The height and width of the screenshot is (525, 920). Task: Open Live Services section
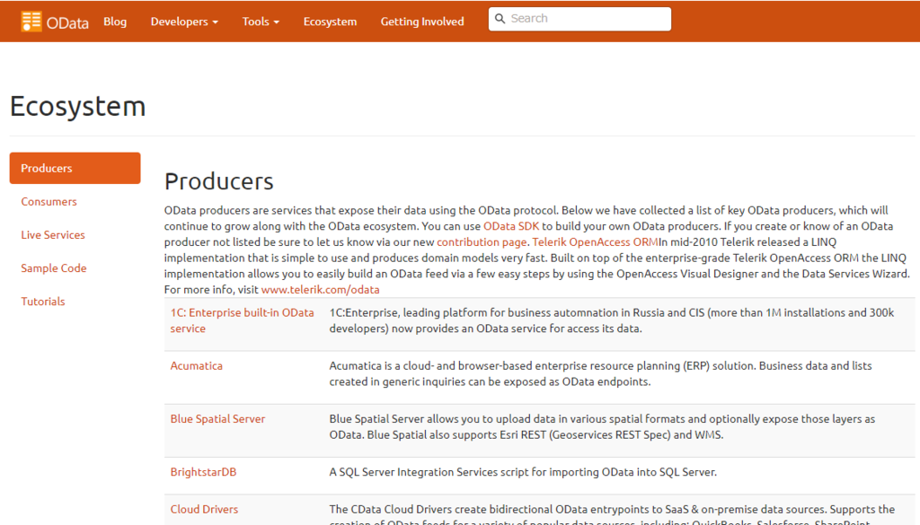[53, 235]
